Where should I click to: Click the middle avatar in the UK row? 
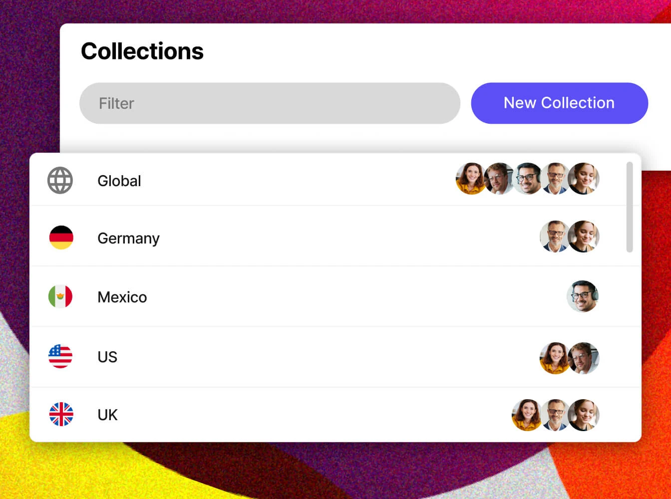click(x=555, y=415)
